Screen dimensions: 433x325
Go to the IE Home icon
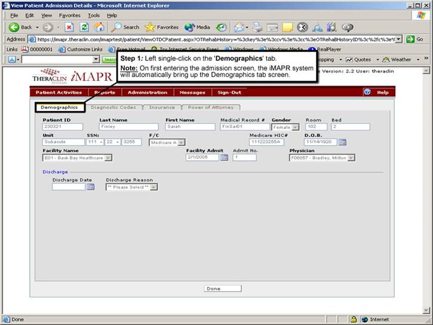click(99, 27)
